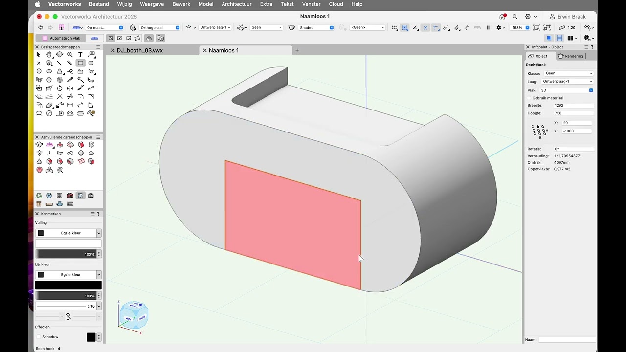This screenshot has width=626, height=352.
Task: Select the Hemisphere tool
Action: [x=91, y=153]
